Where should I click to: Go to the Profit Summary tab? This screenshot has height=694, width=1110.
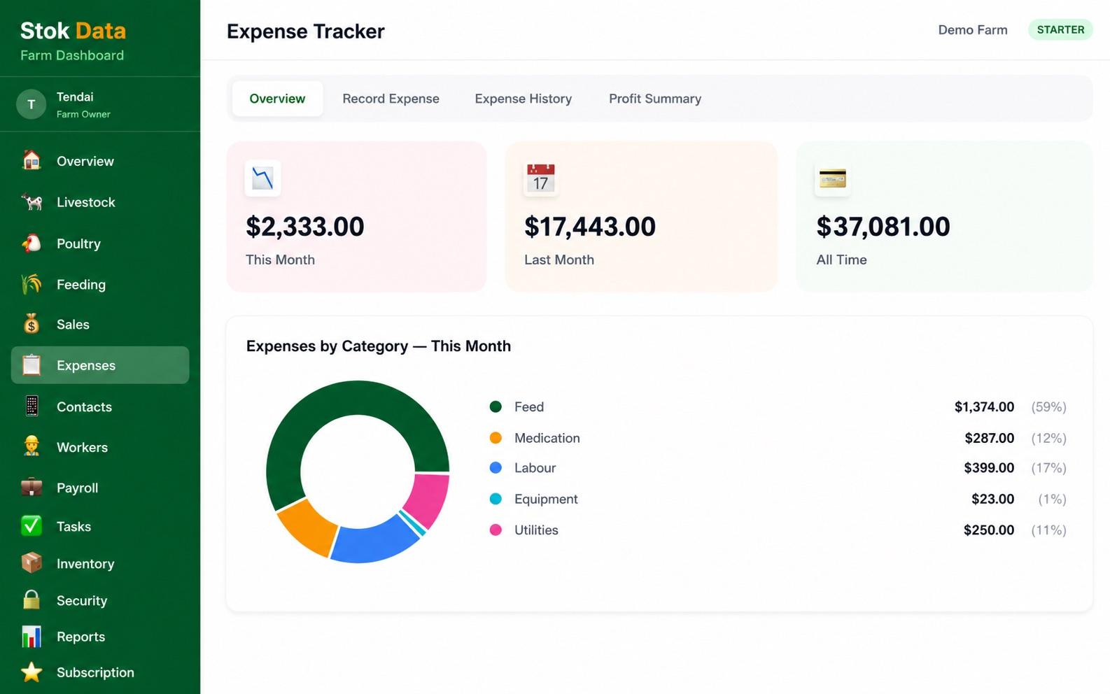(x=655, y=99)
